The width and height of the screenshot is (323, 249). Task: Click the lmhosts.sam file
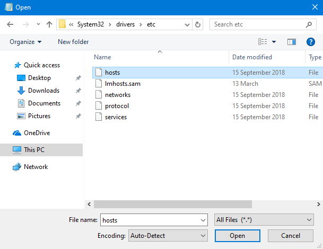[x=123, y=84]
